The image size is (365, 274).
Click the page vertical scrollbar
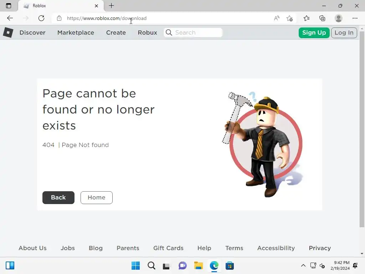(x=362, y=129)
